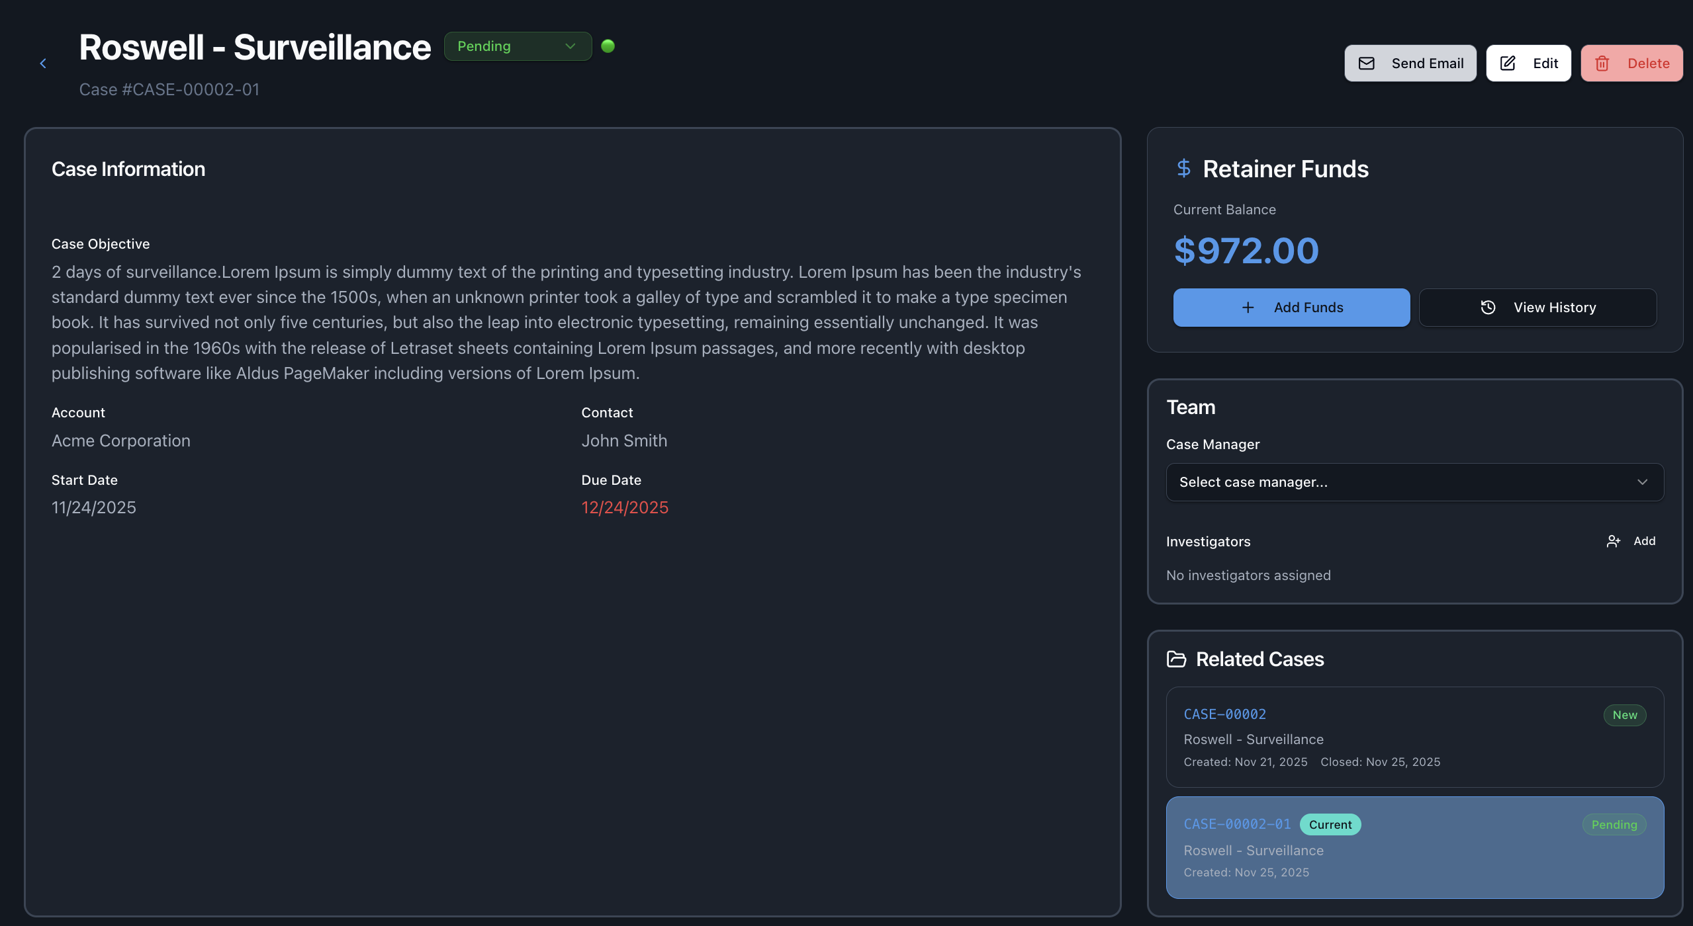Click the New status badge on CASE-00002
The image size is (1693, 926).
tap(1624, 715)
